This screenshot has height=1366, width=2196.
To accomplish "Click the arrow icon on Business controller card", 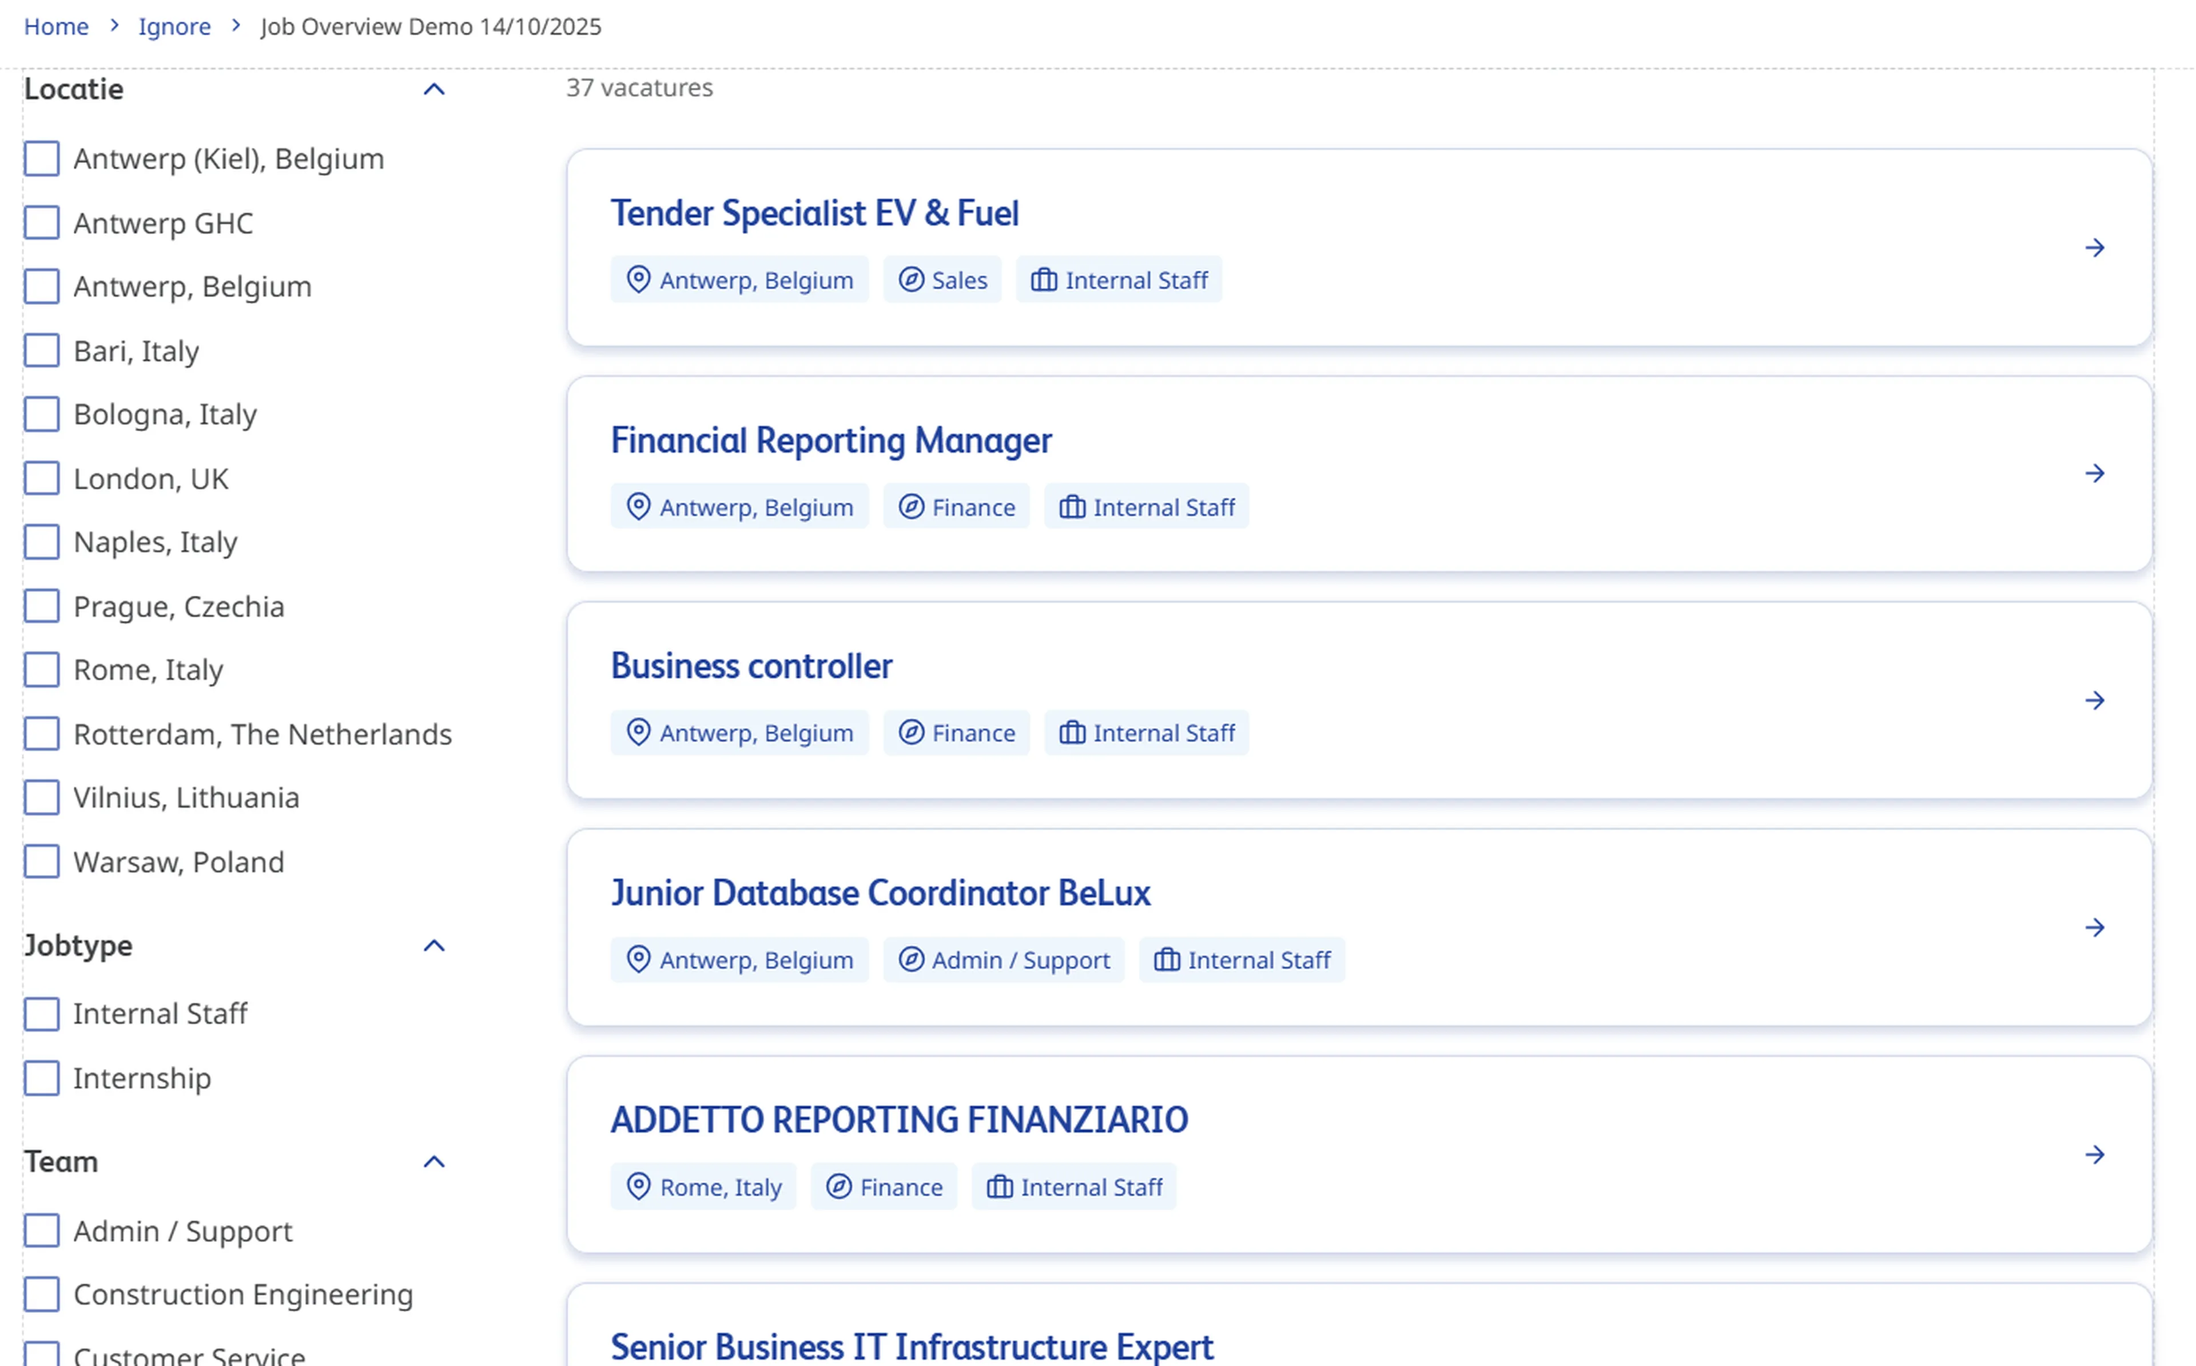I will [2094, 699].
